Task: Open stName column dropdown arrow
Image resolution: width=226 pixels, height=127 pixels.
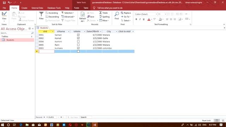Action: click(69, 31)
